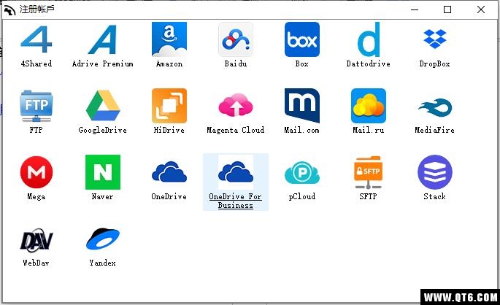Click the app icon in the title bar

coord(10,10)
